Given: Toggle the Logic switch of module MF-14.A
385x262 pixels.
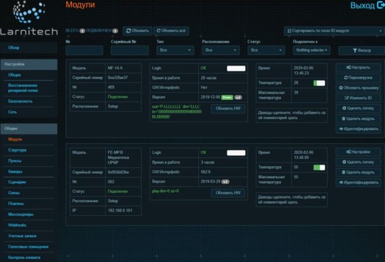Looking at the screenshot, I should pos(236,69).
